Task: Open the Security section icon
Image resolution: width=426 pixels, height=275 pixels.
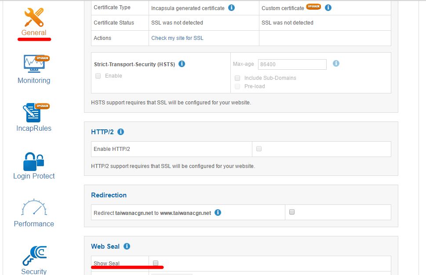Action: click(x=34, y=256)
